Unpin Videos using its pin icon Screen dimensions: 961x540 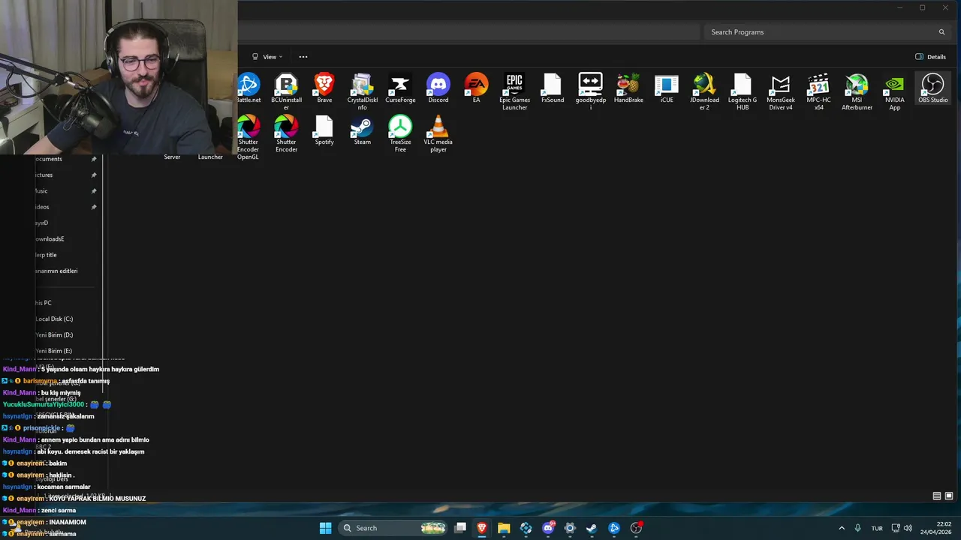tap(94, 207)
